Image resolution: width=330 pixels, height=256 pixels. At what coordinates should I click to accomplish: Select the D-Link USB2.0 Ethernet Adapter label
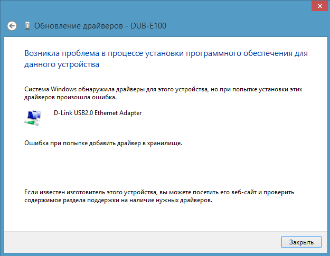(98, 112)
